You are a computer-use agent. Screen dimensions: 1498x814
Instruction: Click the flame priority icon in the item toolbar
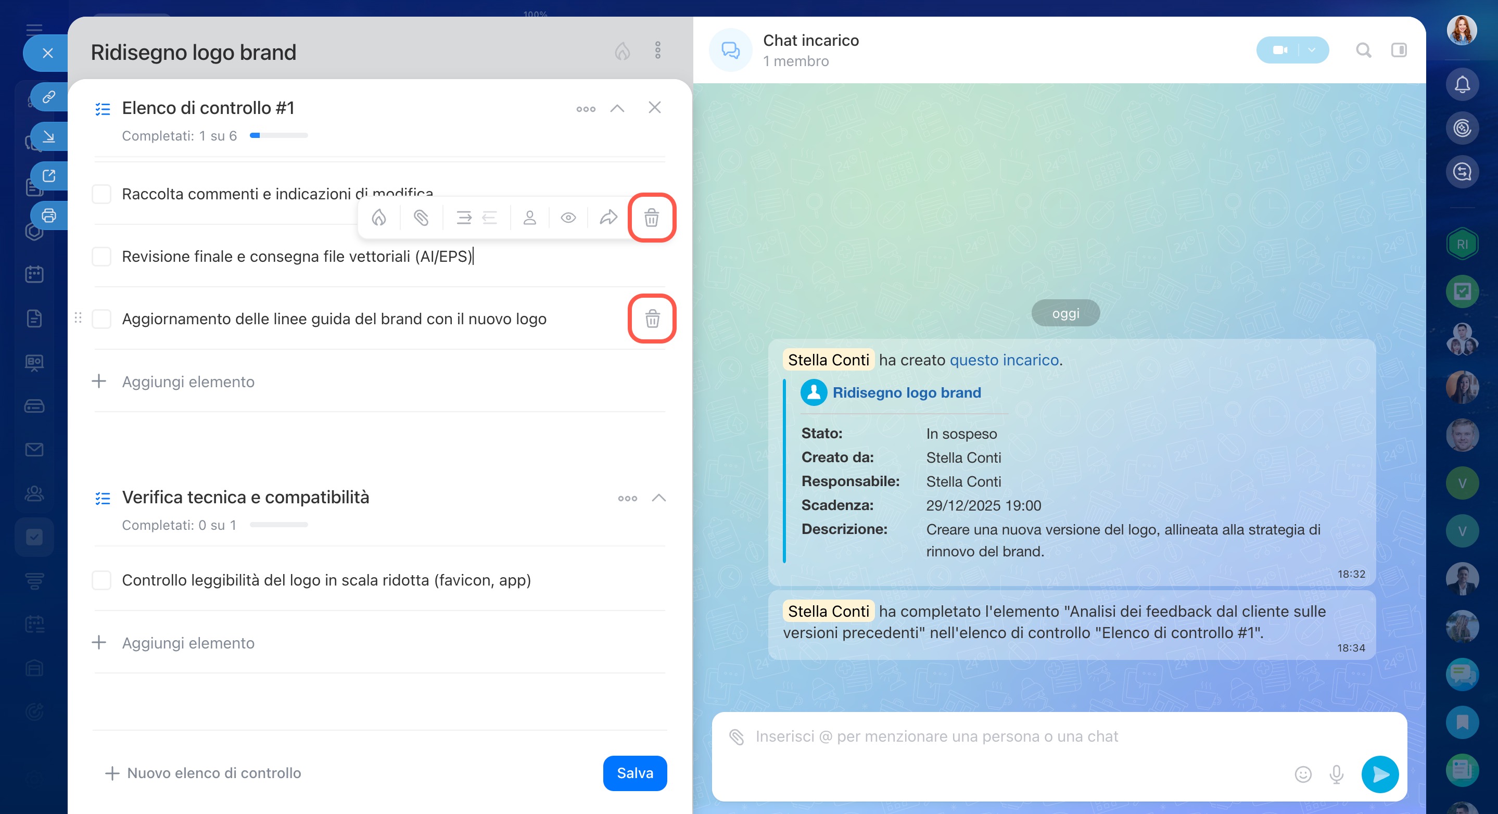coord(379,218)
